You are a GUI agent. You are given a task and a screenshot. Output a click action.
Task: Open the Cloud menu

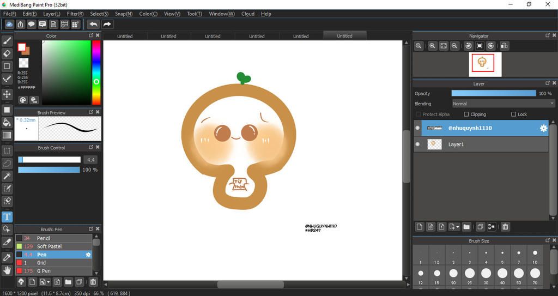tap(248, 14)
